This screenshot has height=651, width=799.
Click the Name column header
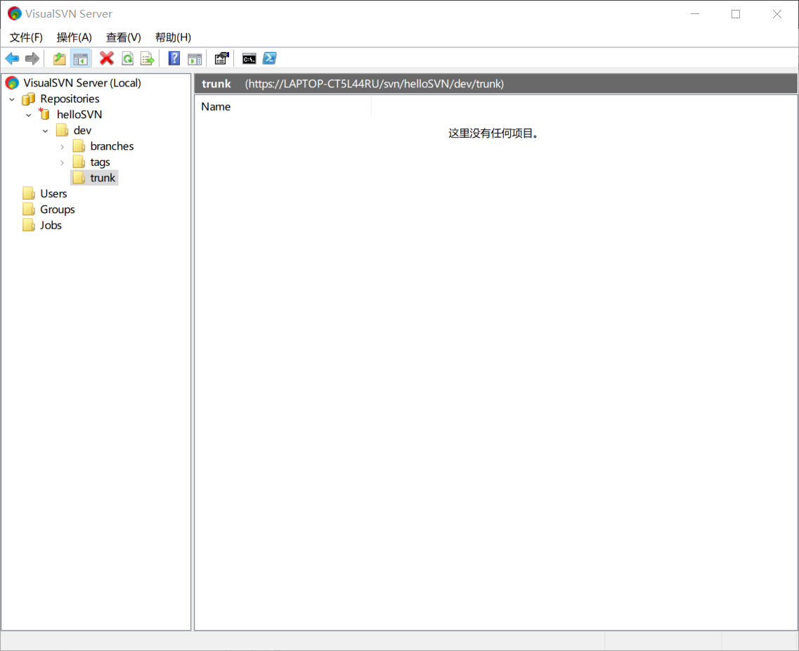coord(282,107)
